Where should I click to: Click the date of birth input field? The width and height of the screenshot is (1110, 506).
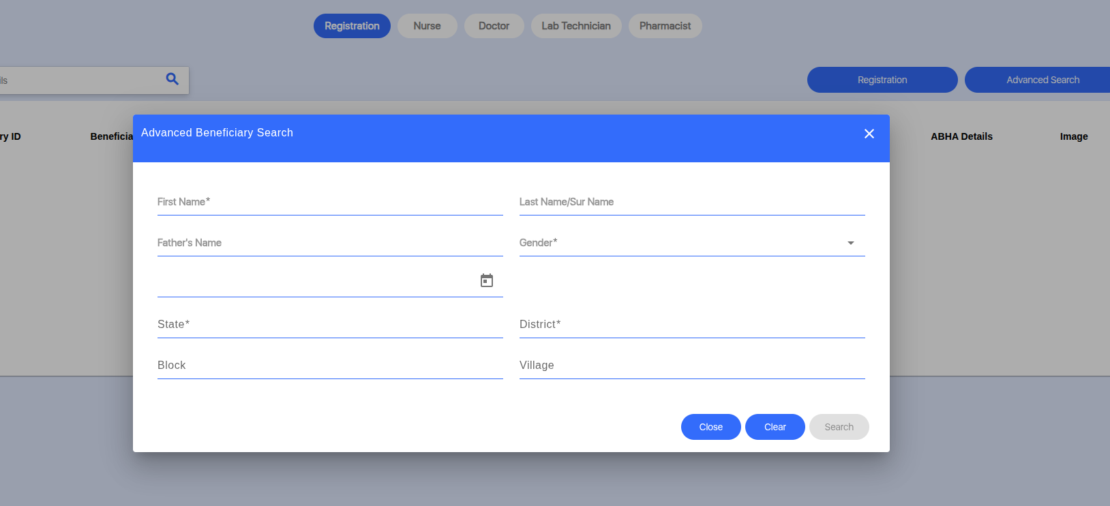click(314, 282)
